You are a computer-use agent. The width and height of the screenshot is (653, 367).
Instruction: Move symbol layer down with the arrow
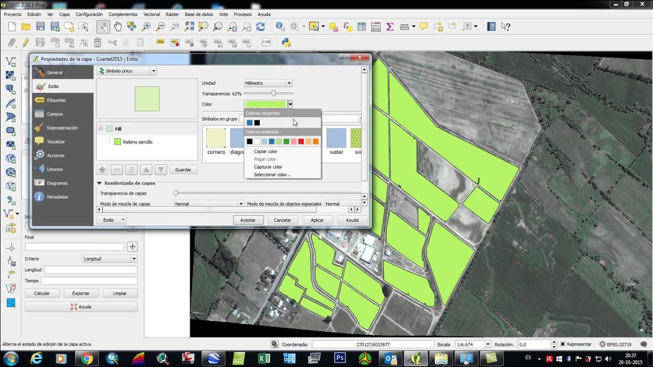161,170
